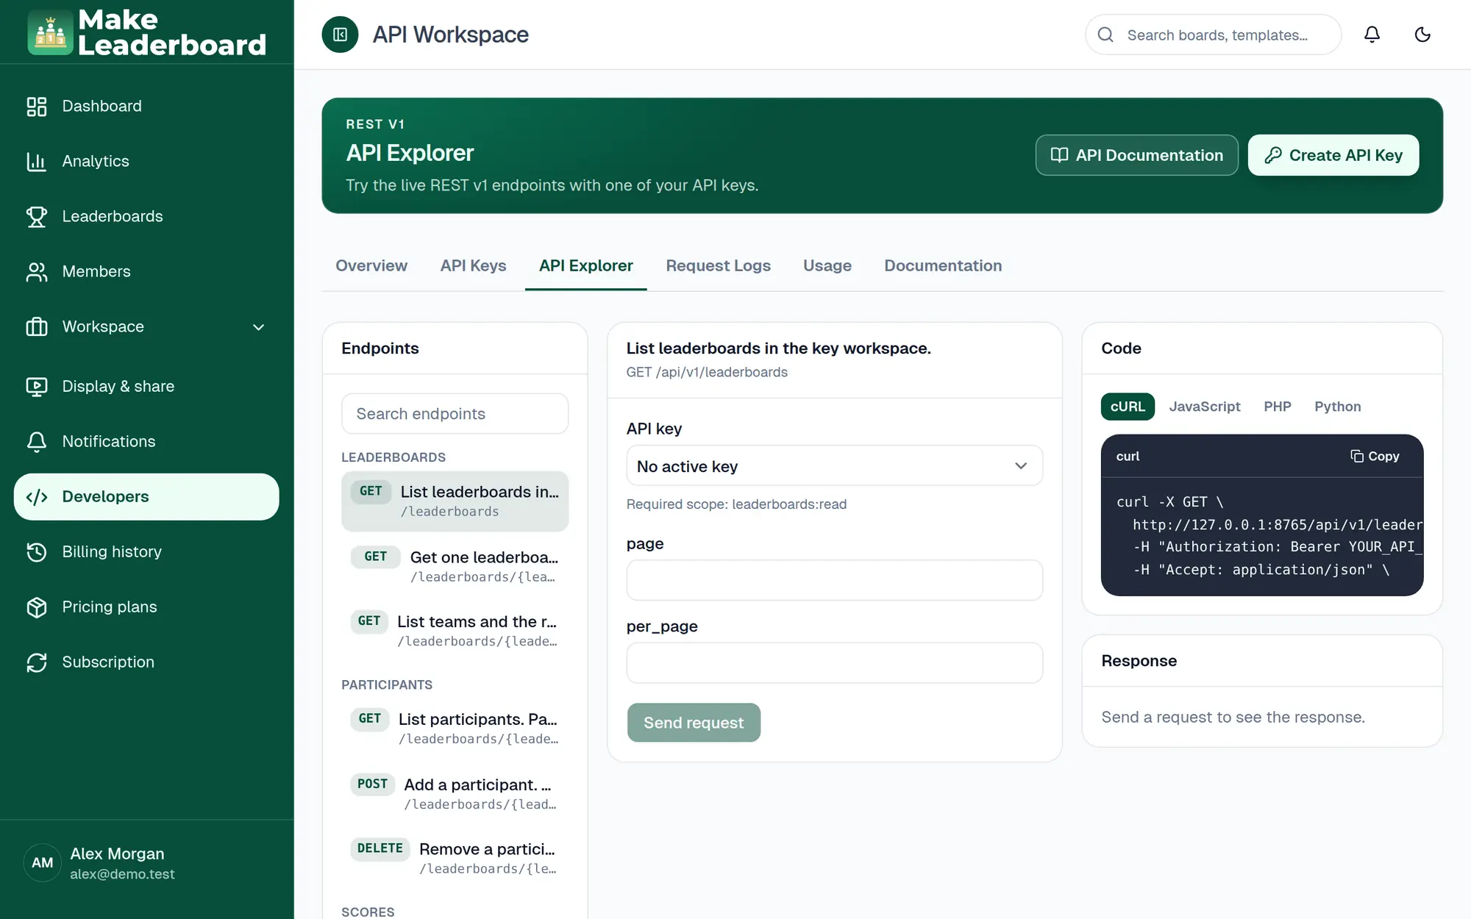Click the Search endpoints field
Image resolution: width=1471 pixels, height=919 pixels.
click(x=455, y=414)
